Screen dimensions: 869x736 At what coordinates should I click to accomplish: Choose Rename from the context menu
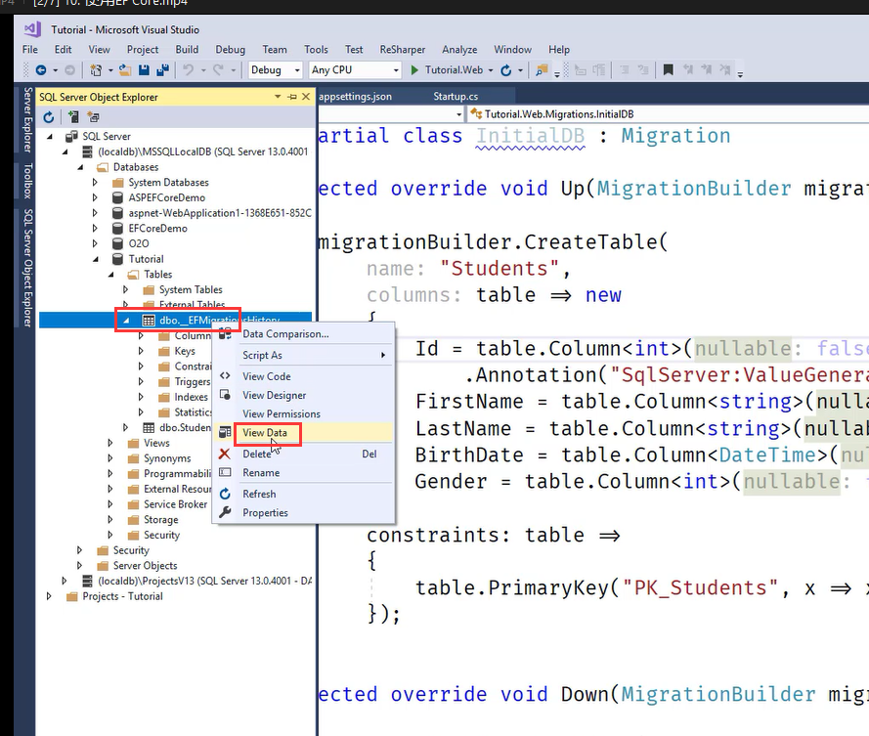[x=303, y=473]
